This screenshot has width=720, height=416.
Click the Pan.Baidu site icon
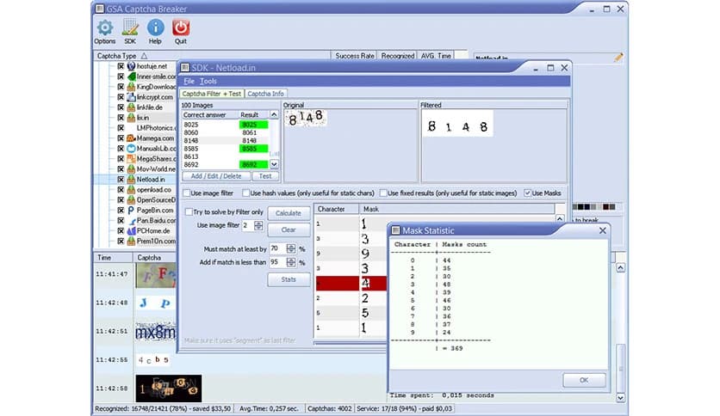pos(131,220)
